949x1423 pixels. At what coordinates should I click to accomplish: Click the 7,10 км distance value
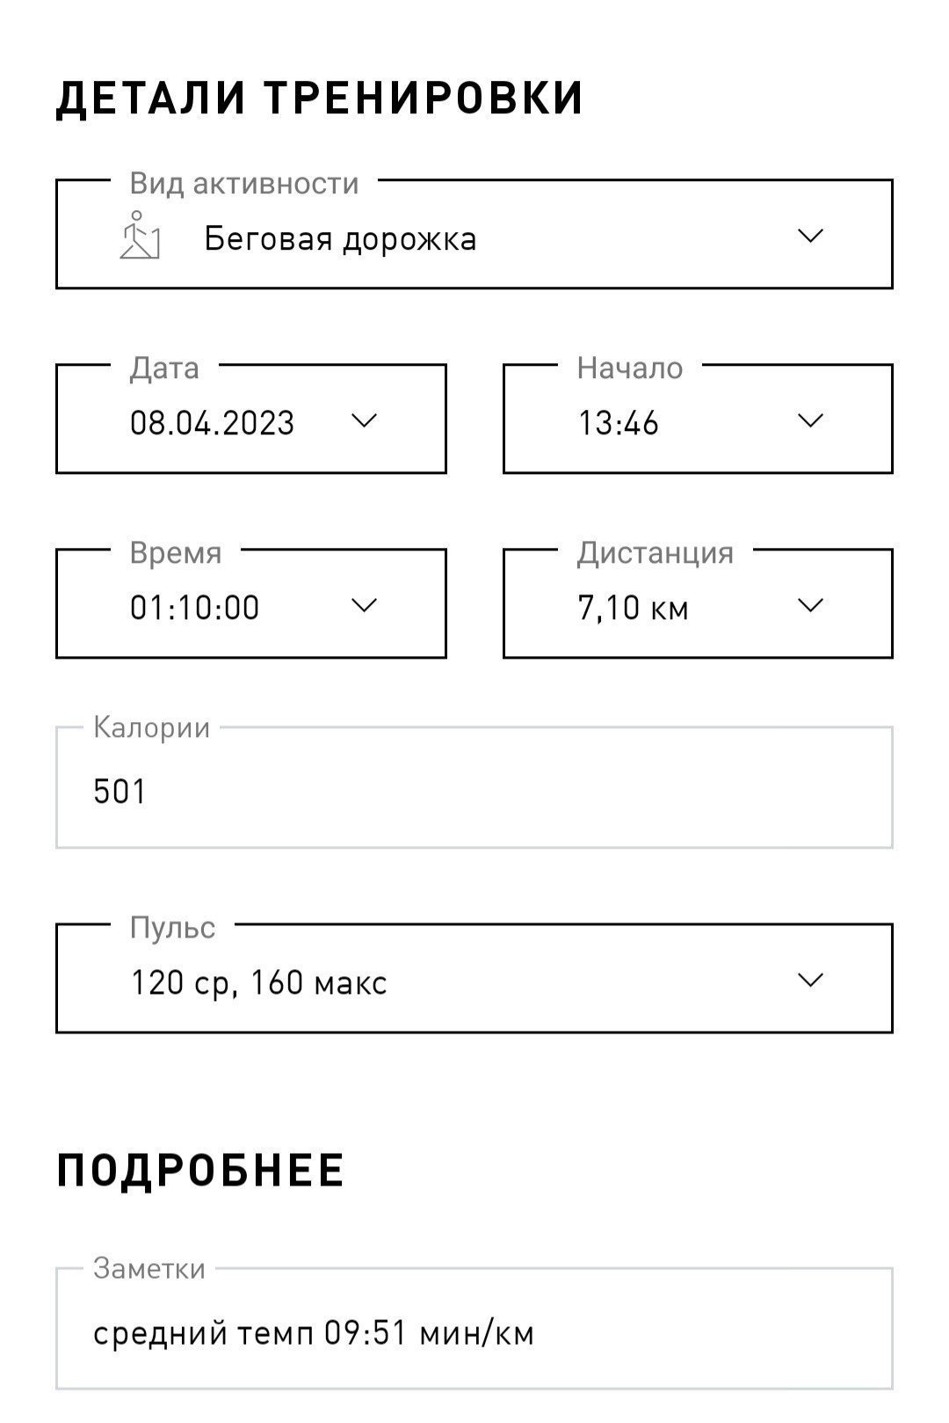click(x=633, y=608)
